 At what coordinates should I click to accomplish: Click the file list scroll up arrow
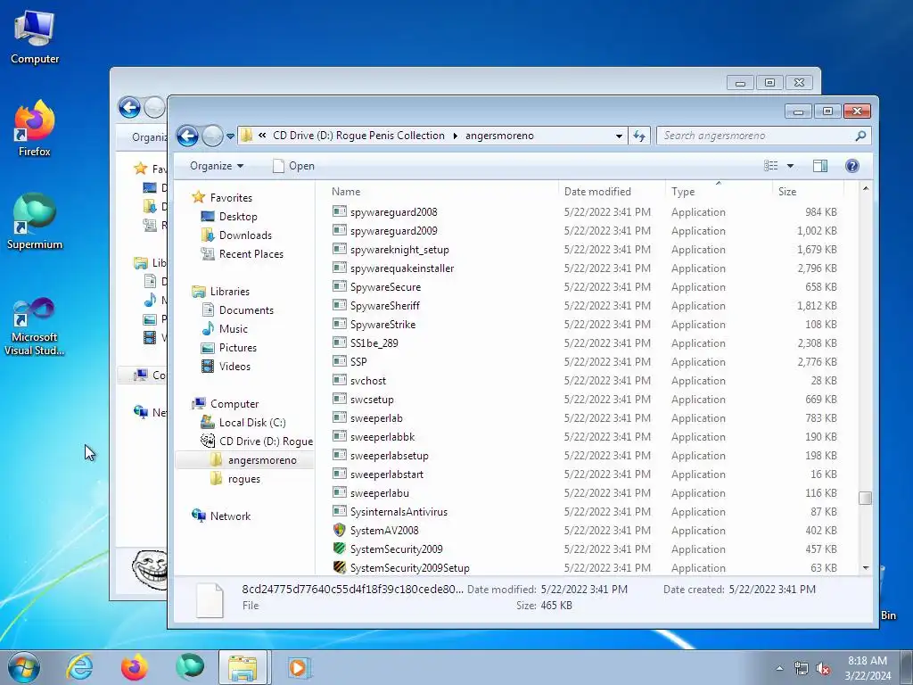pos(865,189)
